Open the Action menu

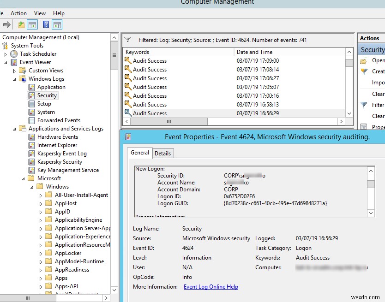coord(18,13)
